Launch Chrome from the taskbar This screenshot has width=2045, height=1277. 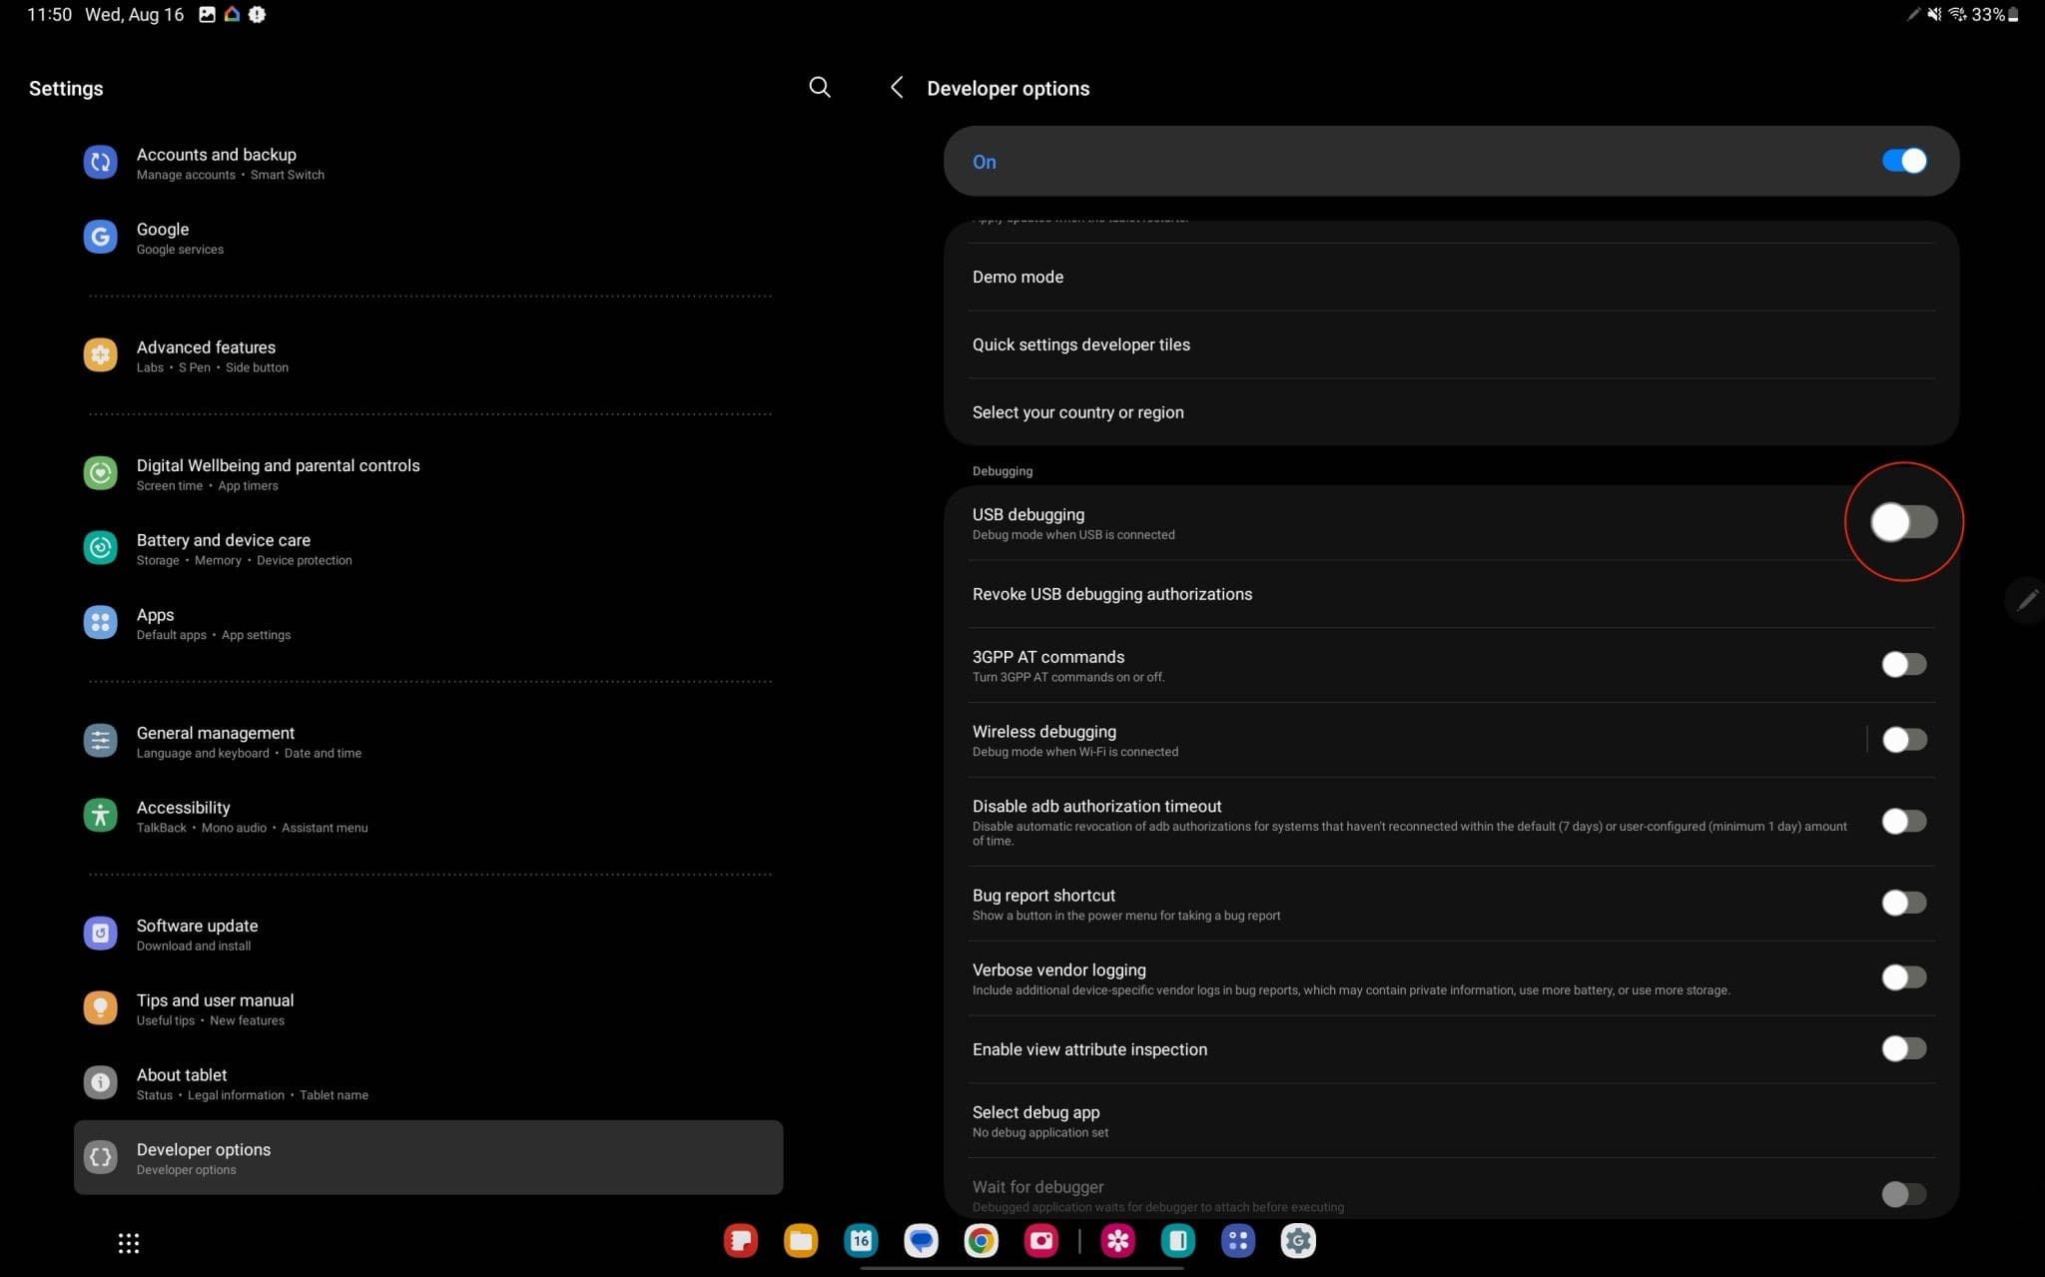tap(980, 1241)
